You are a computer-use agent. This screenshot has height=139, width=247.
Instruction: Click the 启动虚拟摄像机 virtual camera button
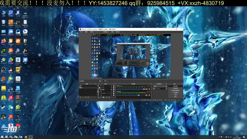click(x=175, y=91)
